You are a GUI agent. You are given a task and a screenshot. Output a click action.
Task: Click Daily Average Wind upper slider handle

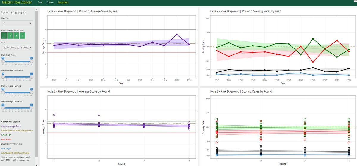tap(31, 76)
